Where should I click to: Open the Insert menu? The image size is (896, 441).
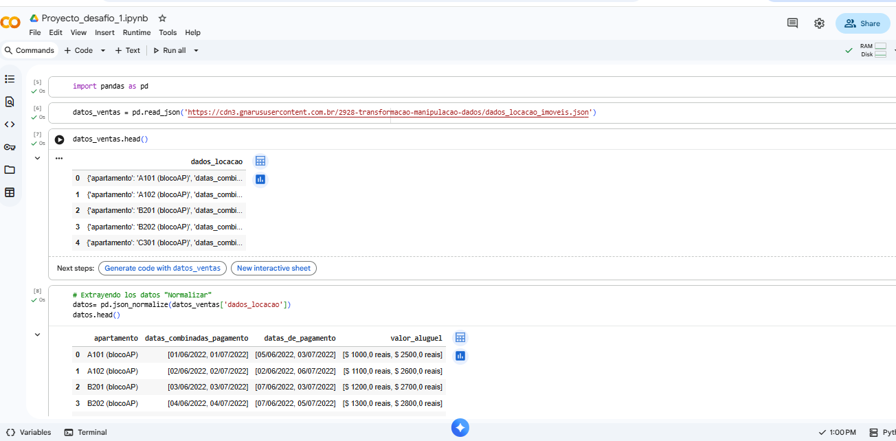[x=104, y=32]
